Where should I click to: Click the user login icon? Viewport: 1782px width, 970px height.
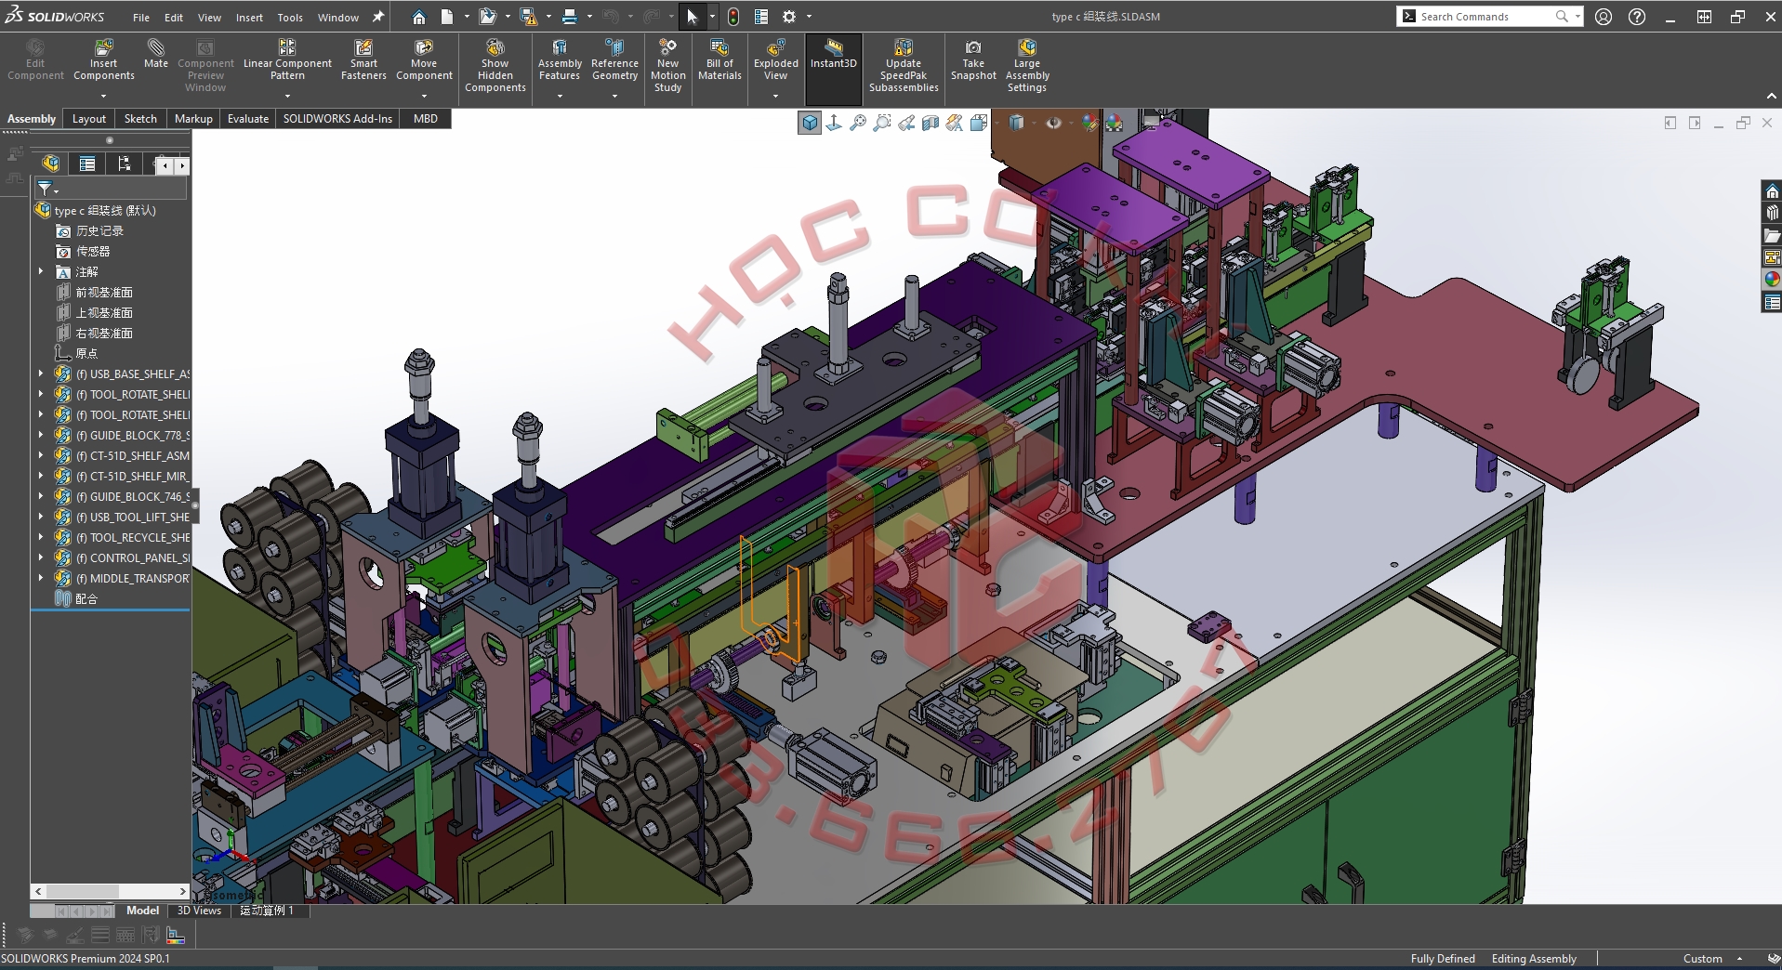click(1604, 17)
